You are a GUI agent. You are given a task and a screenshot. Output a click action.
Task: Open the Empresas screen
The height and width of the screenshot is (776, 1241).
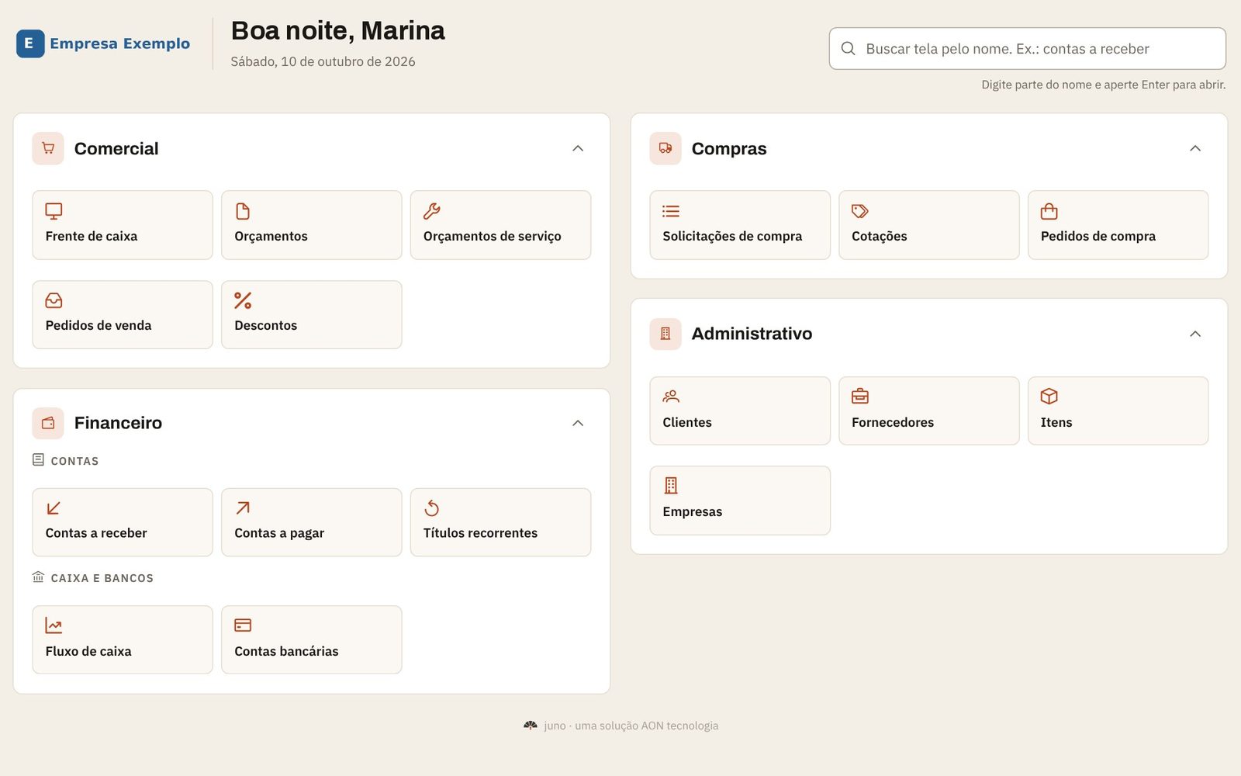click(740, 501)
